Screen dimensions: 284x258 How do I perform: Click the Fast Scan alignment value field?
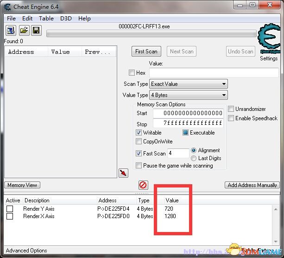(178, 153)
